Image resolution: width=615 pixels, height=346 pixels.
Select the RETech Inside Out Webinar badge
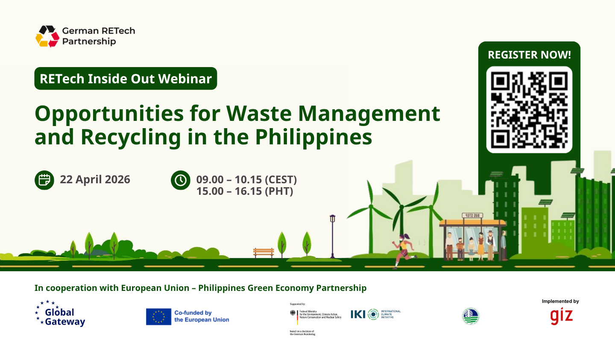click(126, 79)
